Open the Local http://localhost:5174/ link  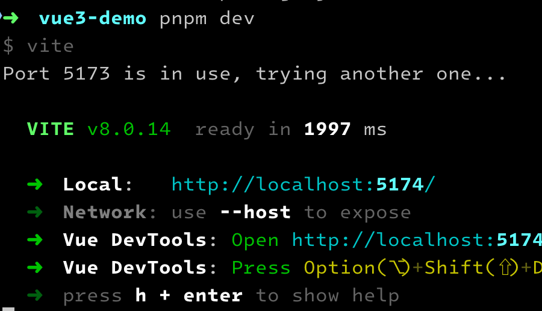[x=303, y=184]
